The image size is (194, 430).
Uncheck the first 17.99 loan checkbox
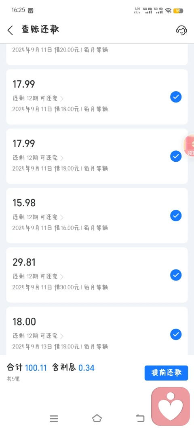click(176, 97)
